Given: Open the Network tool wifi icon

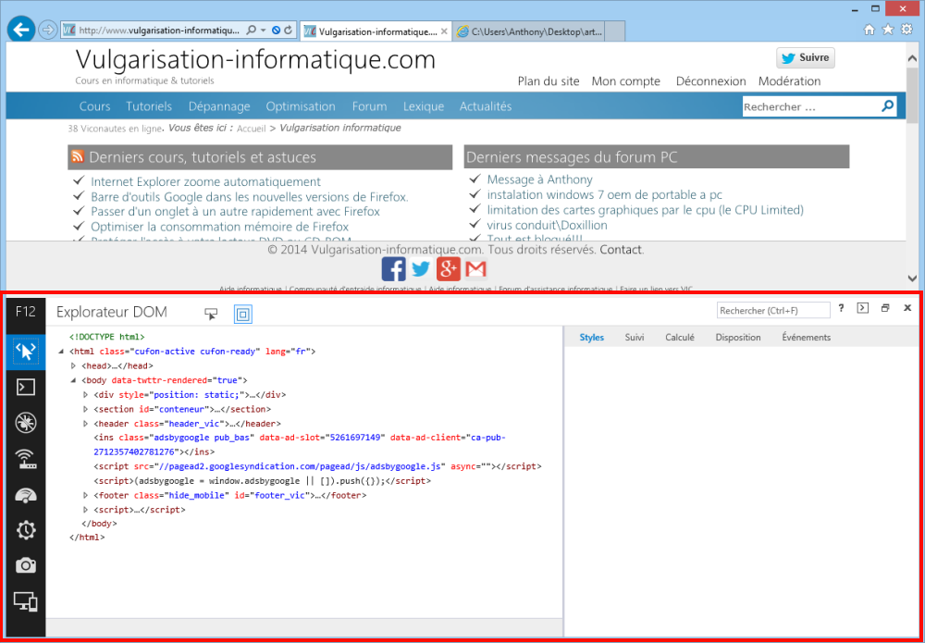Looking at the screenshot, I should (25, 458).
